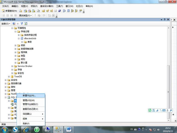
Task: Open the 查询设计器(R) menu
Action: click(47, 6)
